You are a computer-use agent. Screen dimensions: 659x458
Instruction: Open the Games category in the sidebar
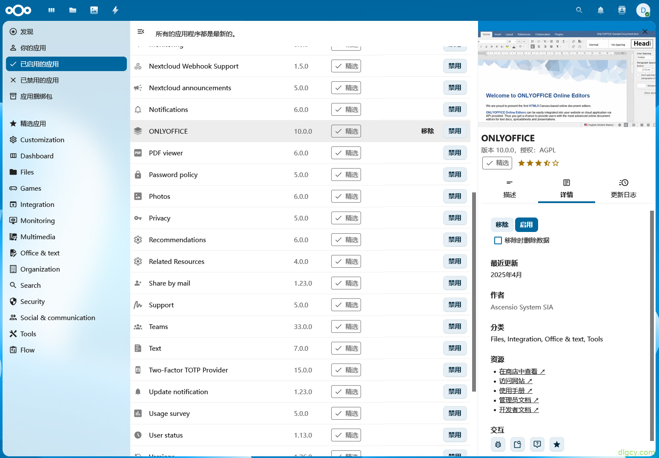66,188
